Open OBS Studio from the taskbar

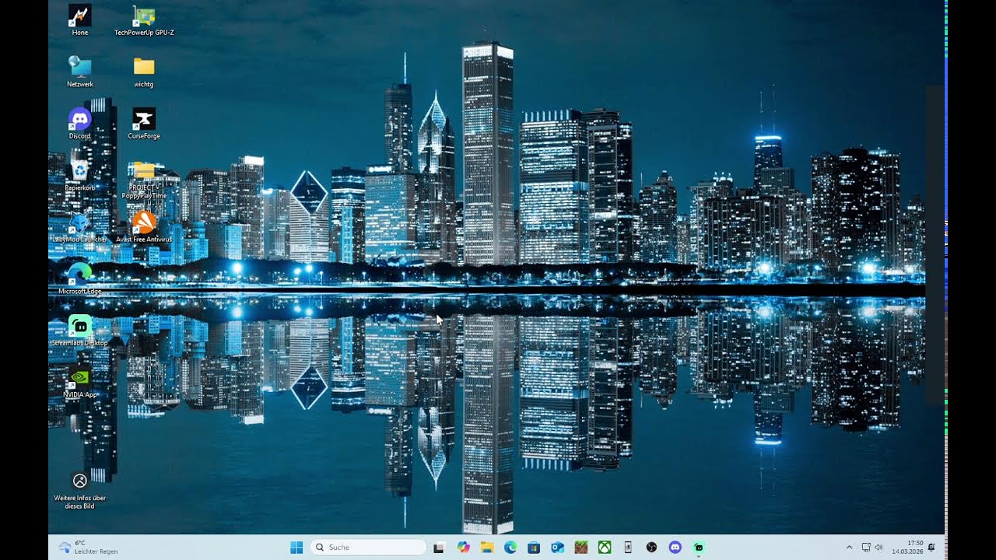(x=651, y=548)
